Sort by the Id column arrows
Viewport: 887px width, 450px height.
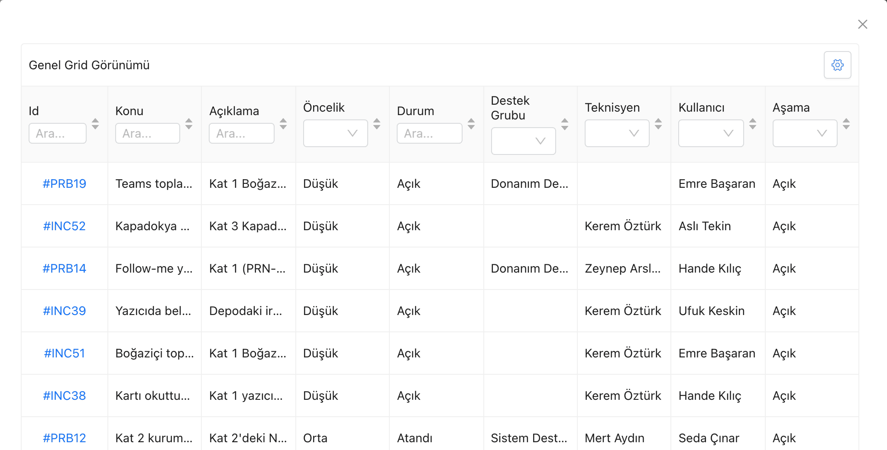pos(95,124)
